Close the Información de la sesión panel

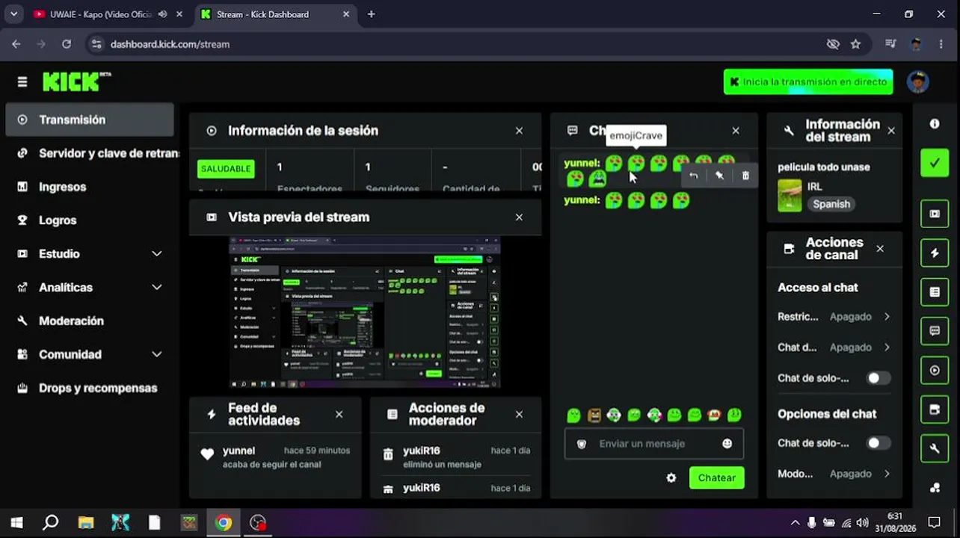[519, 131]
